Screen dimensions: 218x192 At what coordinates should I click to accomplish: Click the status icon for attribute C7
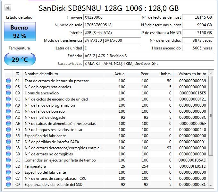pos(8,179)
